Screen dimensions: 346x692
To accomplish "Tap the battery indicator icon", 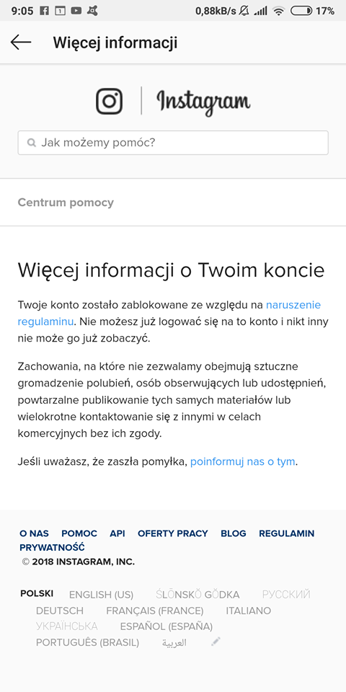I will pyautogui.click(x=301, y=11).
